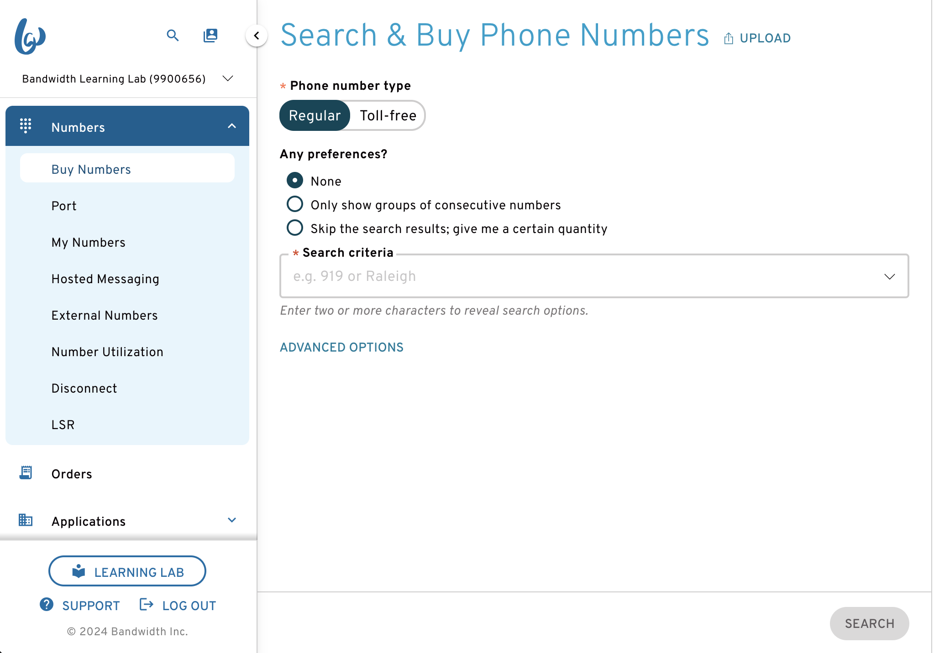
Task: Choose only groups of consecutive numbers
Action: (295, 204)
